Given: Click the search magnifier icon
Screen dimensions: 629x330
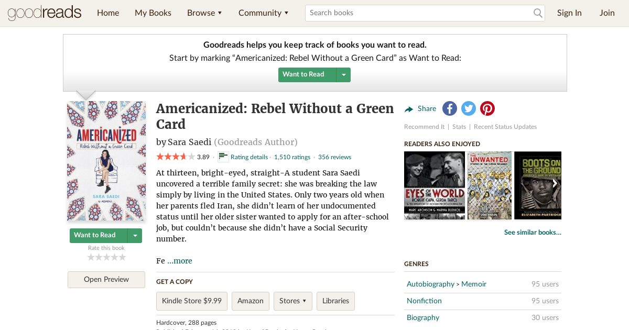Looking at the screenshot, I should (x=538, y=13).
